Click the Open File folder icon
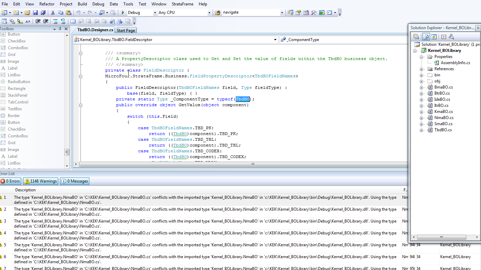The image size is (481, 270). 27,13
